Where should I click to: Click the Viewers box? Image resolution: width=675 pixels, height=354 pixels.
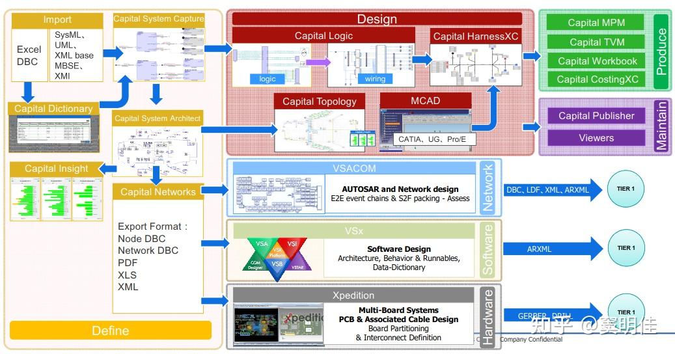596,138
